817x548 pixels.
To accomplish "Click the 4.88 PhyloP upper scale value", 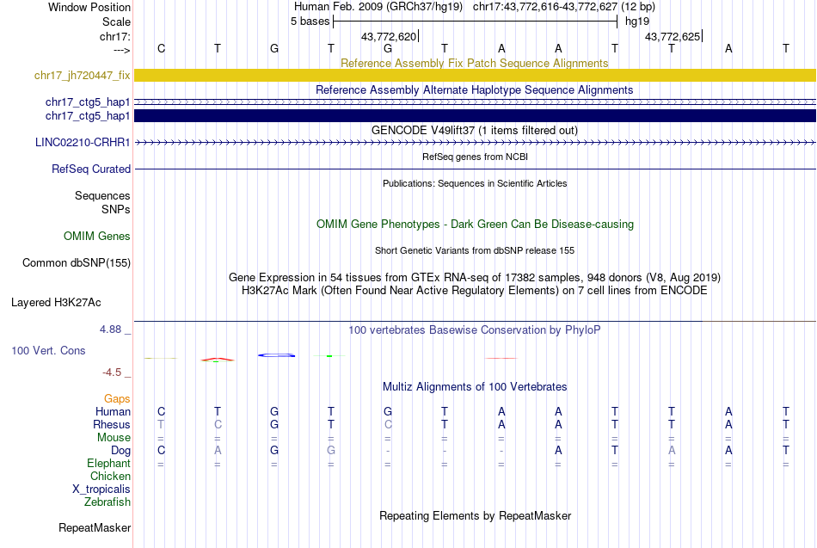I will click(x=110, y=329).
